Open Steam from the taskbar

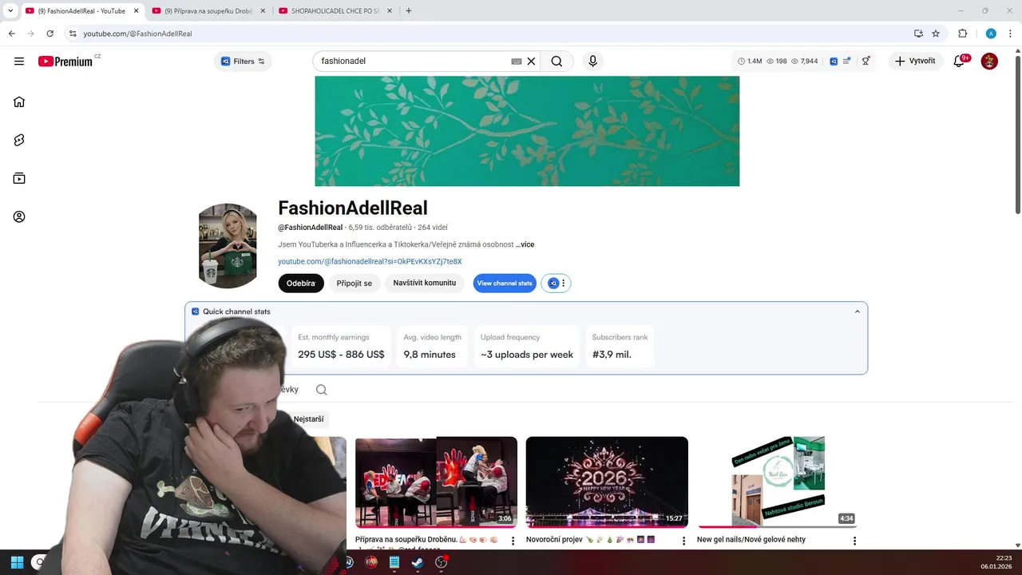pyautogui.click(x=417, y=562)
